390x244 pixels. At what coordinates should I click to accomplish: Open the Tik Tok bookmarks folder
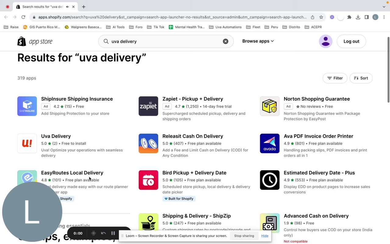click(156, 27)
